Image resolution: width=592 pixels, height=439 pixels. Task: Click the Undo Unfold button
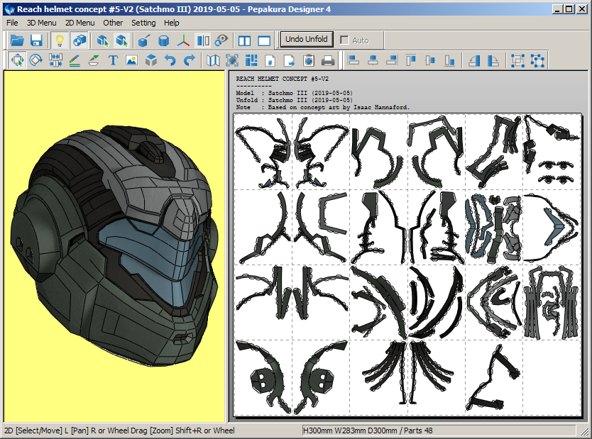(x=307, y=39)
